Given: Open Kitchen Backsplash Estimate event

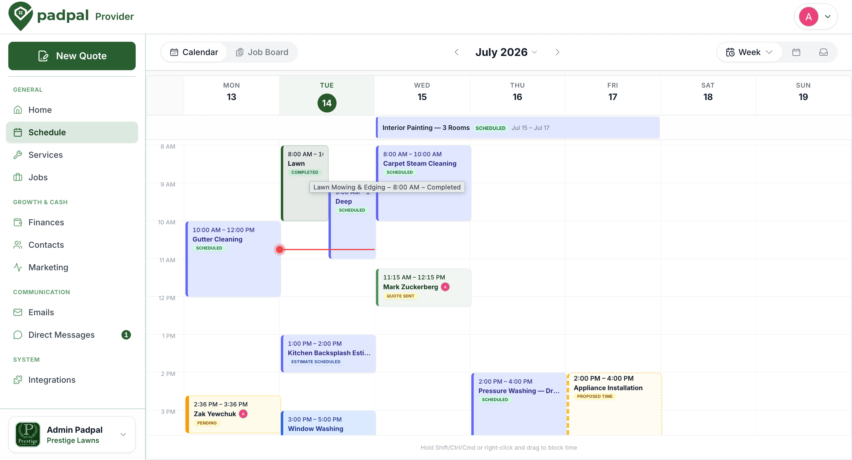Looking at the screenshot, I should (329, 354).
